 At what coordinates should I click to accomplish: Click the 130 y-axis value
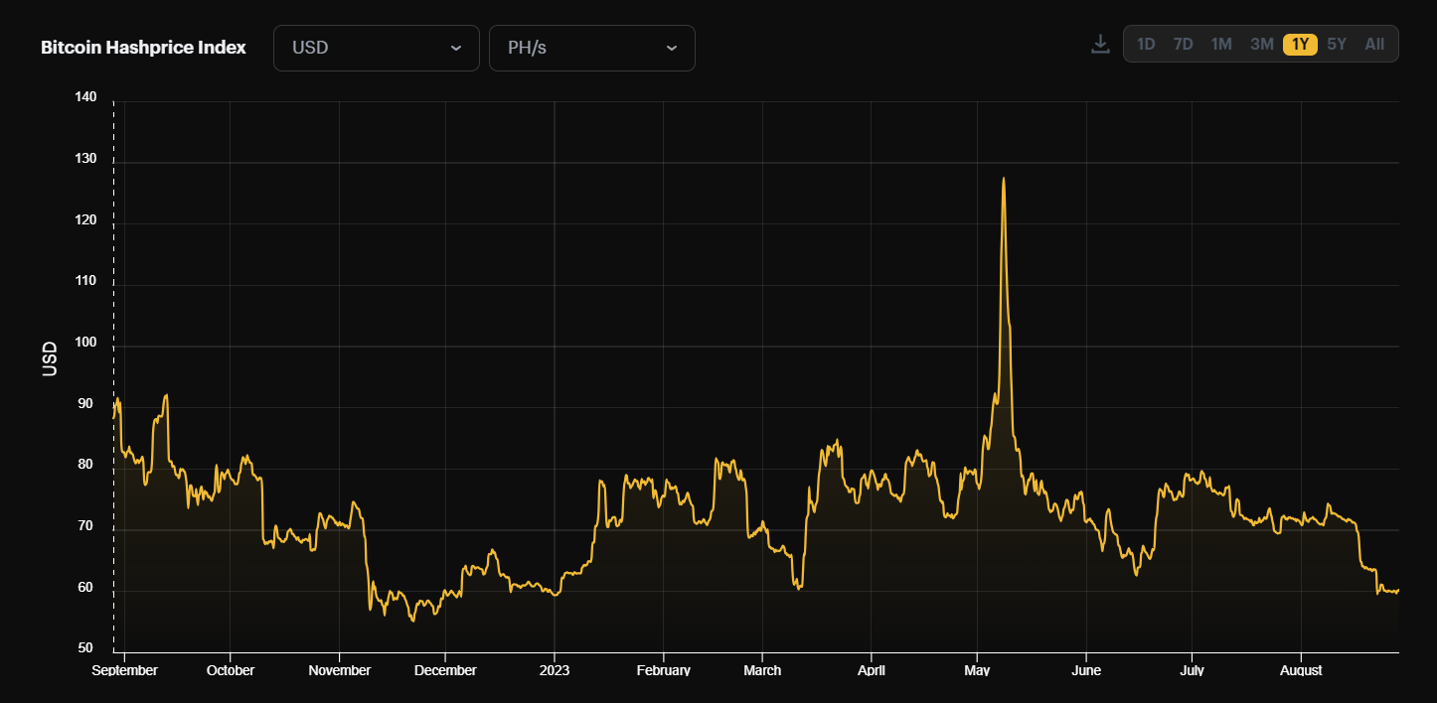click(x=85, y=159)
